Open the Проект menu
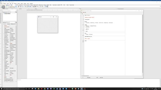 click(15, 3)
